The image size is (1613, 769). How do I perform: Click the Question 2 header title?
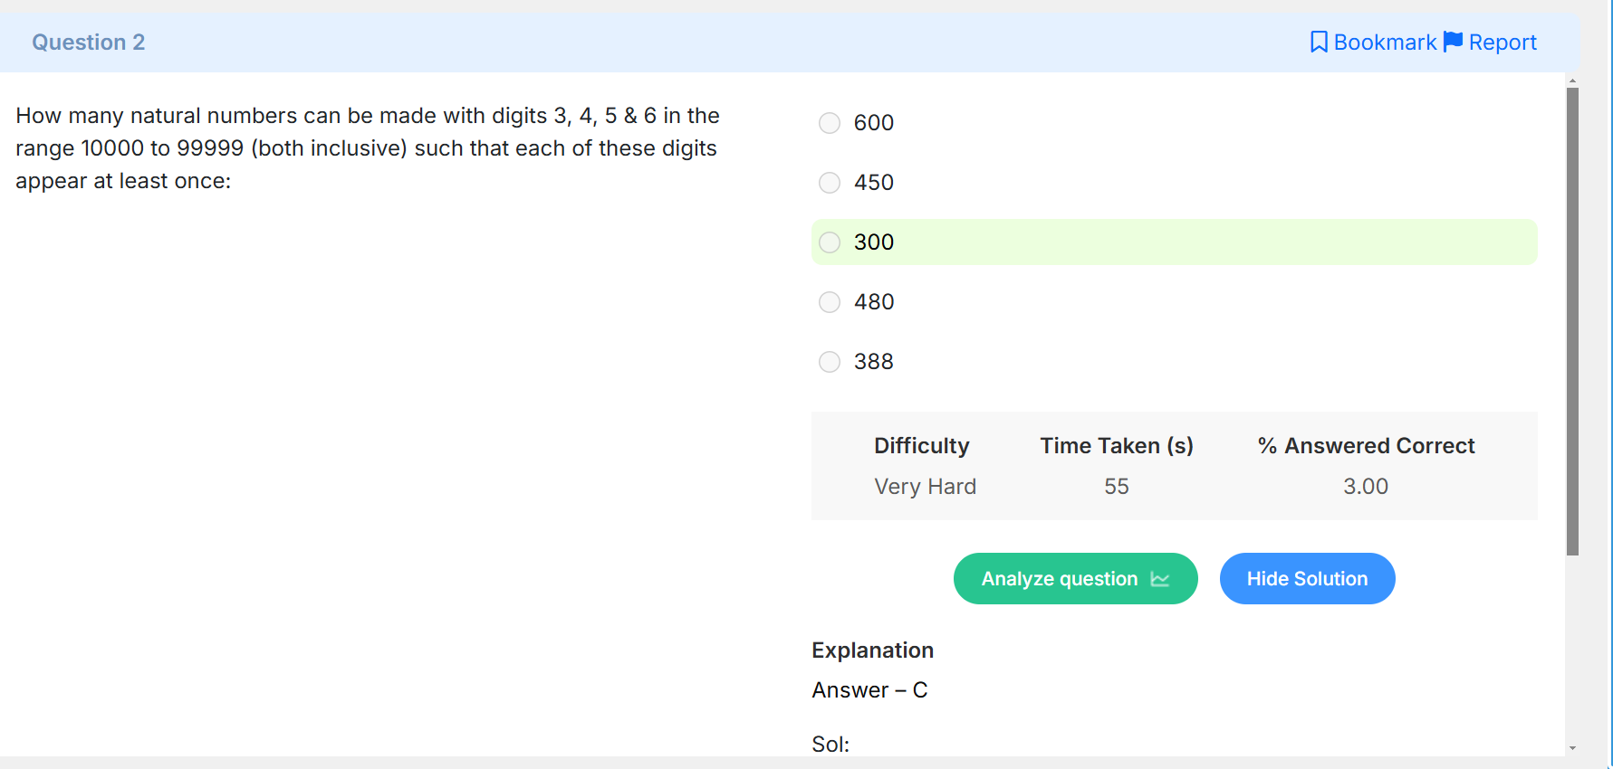pos(89,43)
